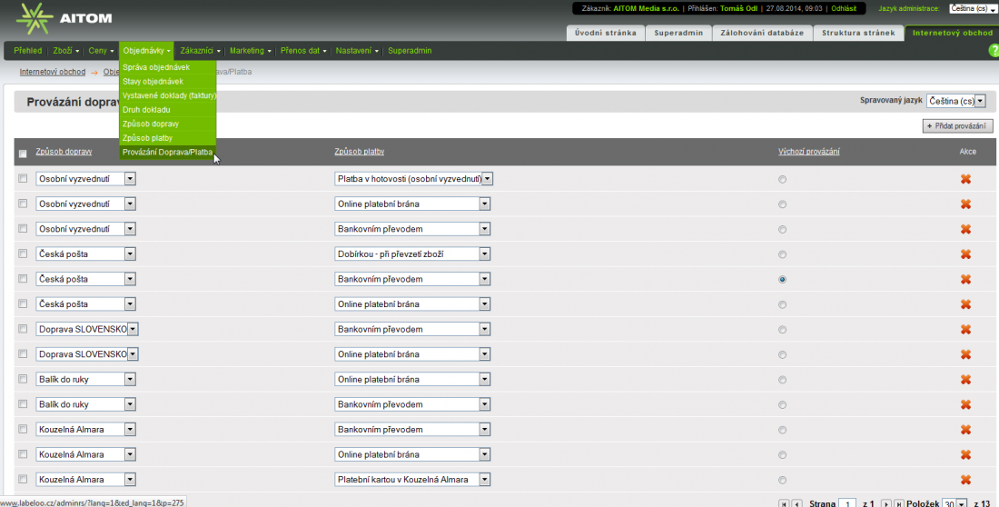Delete Balík do ruky Online platební brána row
999x507 pixels.
[965, 379]
